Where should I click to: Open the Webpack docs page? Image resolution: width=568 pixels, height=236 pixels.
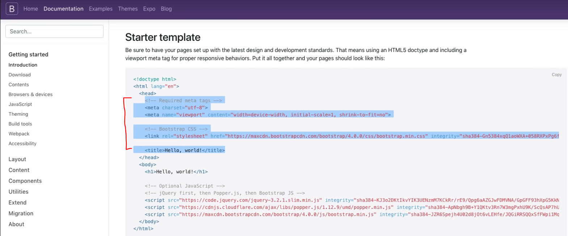19,134
